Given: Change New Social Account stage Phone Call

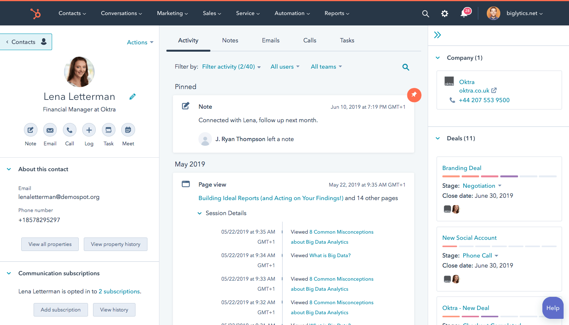Looking at the screenshot, I should (481, 256).
